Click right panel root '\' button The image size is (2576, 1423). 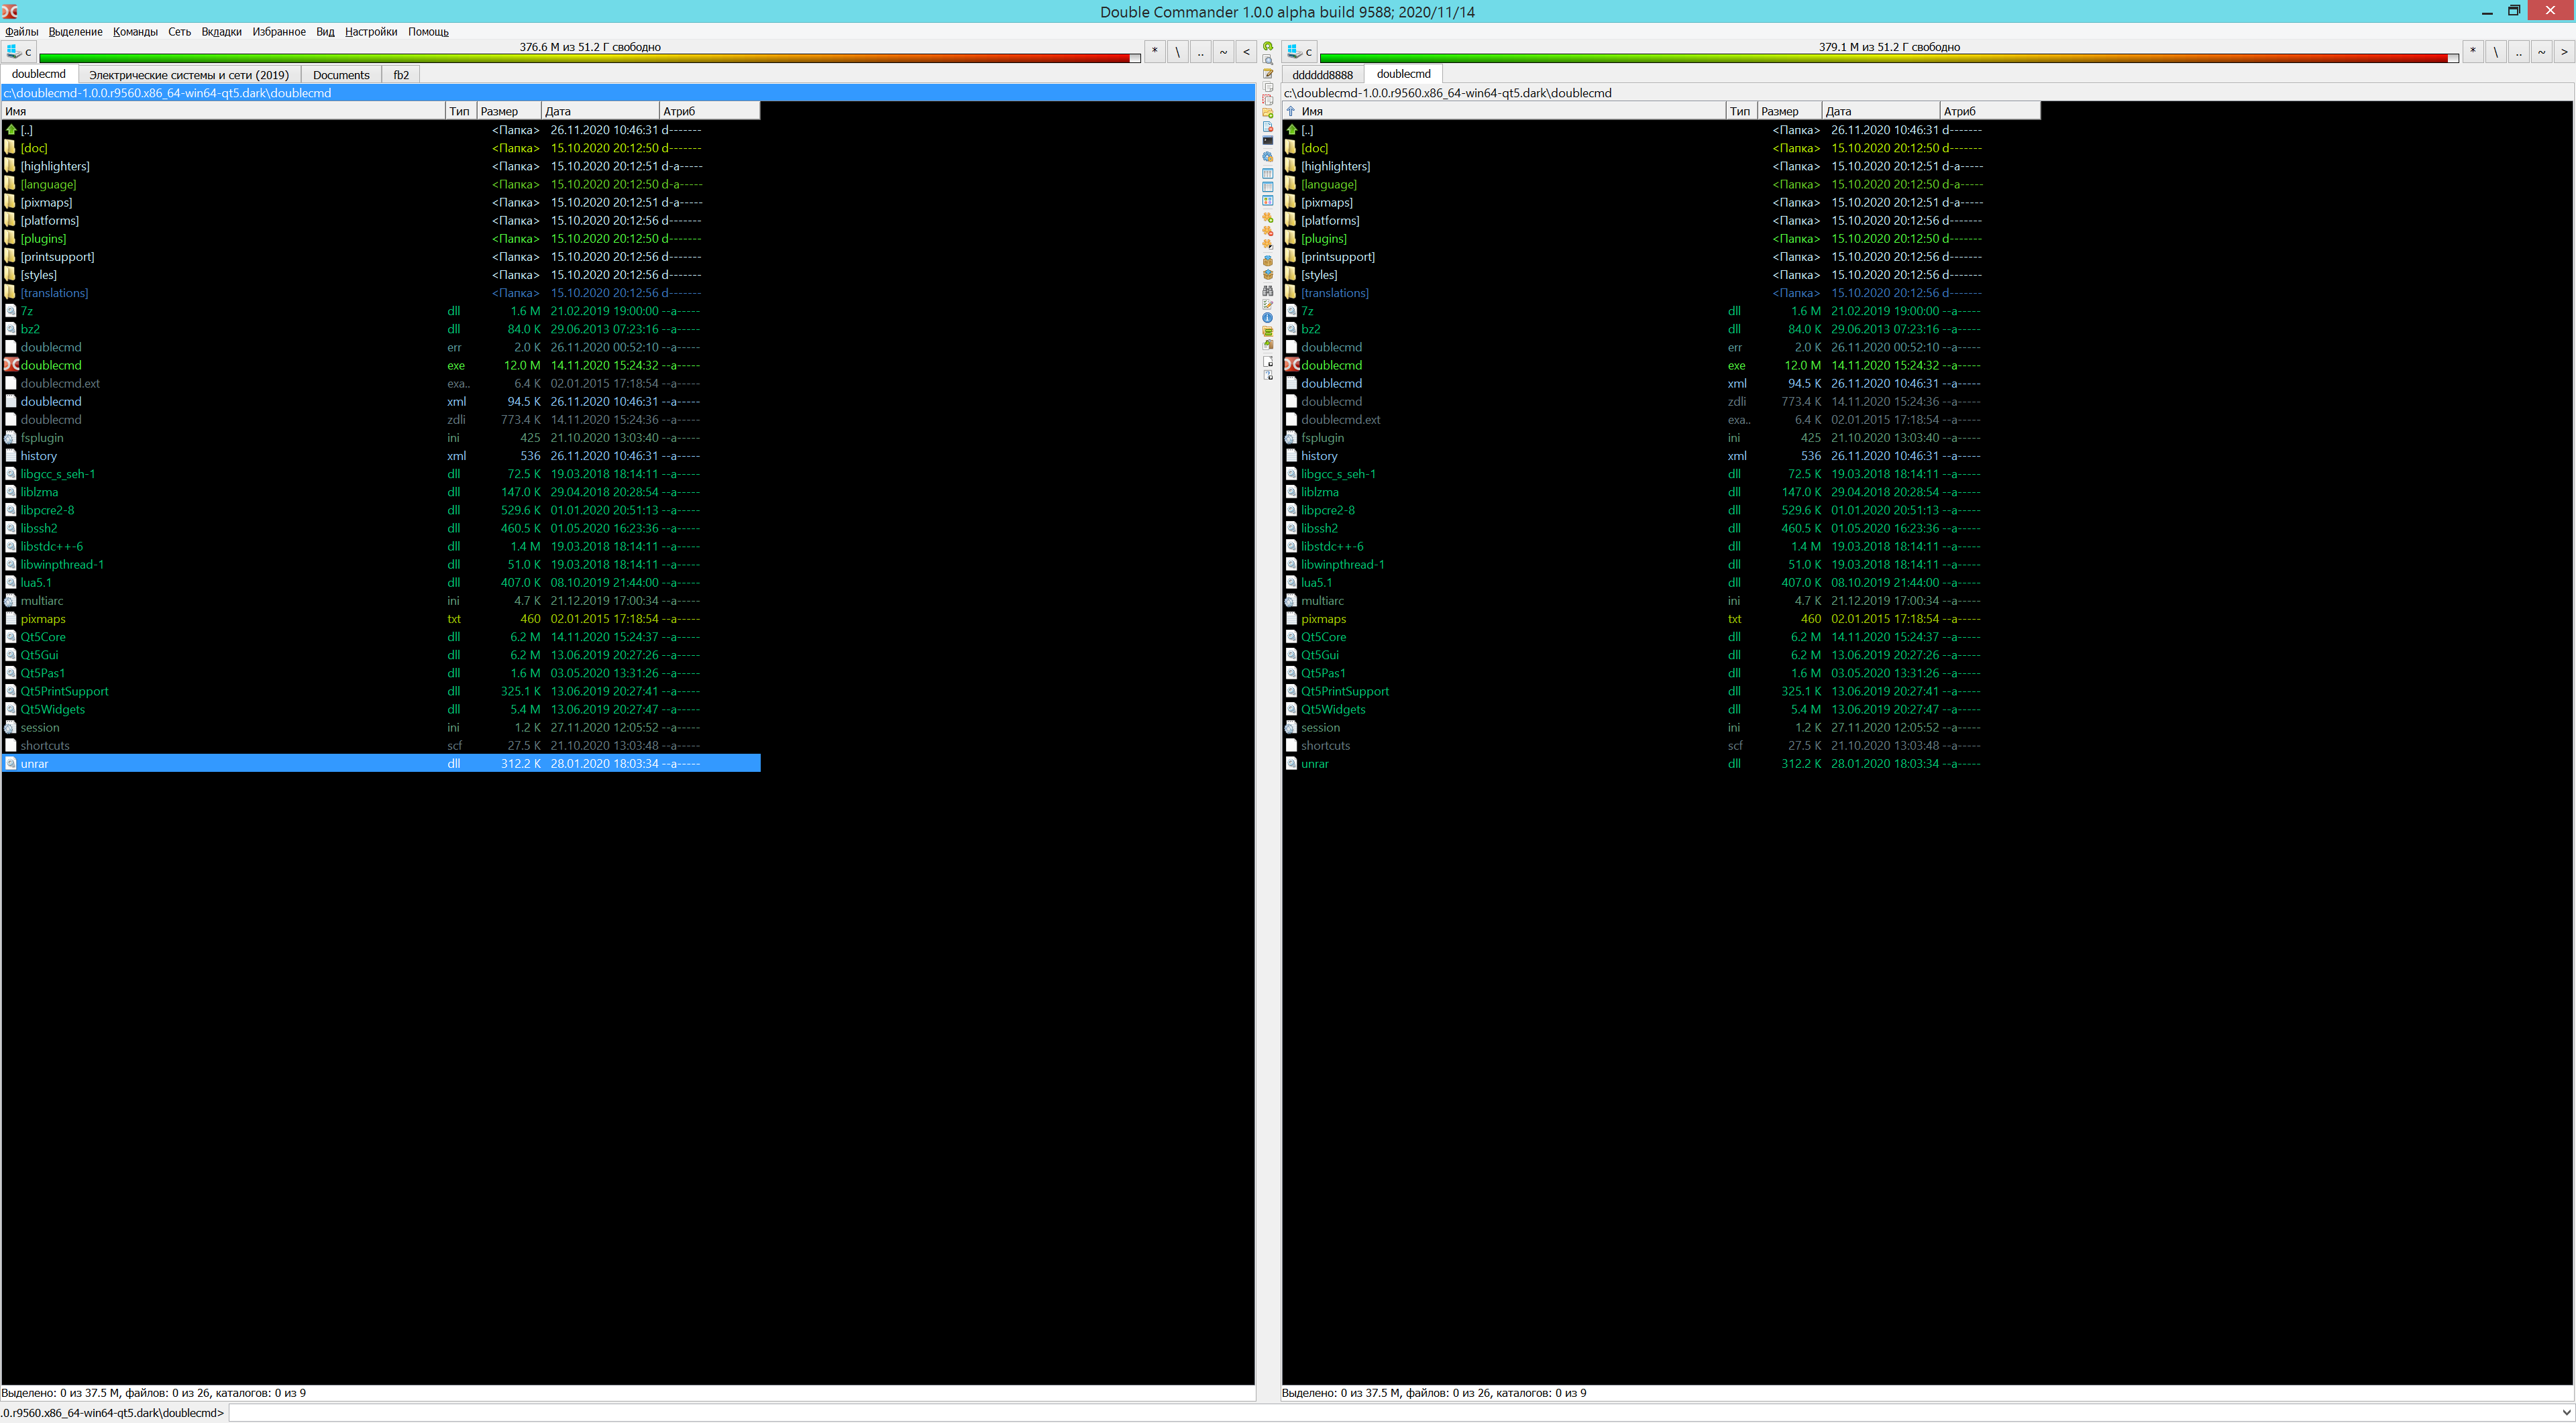point(2495,51)
